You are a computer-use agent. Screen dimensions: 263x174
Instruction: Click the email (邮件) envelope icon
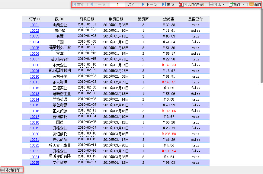pyautogui.click(x=251, y=4)
